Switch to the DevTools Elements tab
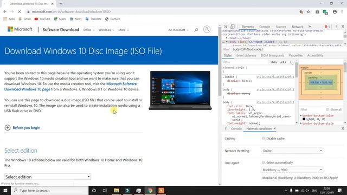 coord(247,27)
